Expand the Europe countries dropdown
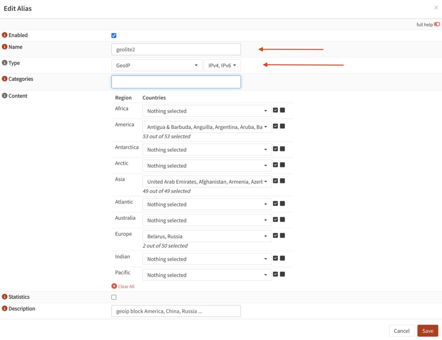 (207, 236)
